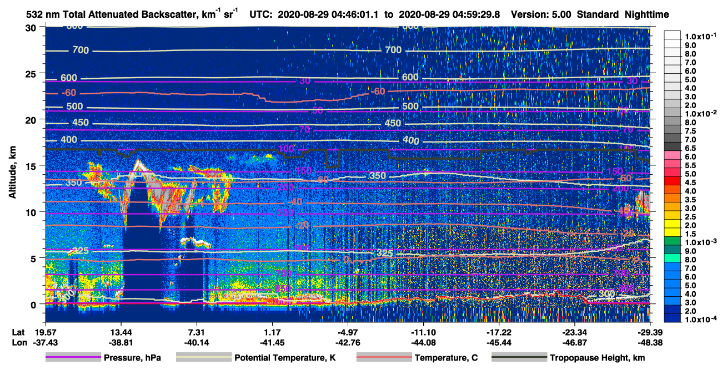Click the dark line sample for Tropopause Height
The width and height of the screenshot is (722, 370).
coord(519,358)
